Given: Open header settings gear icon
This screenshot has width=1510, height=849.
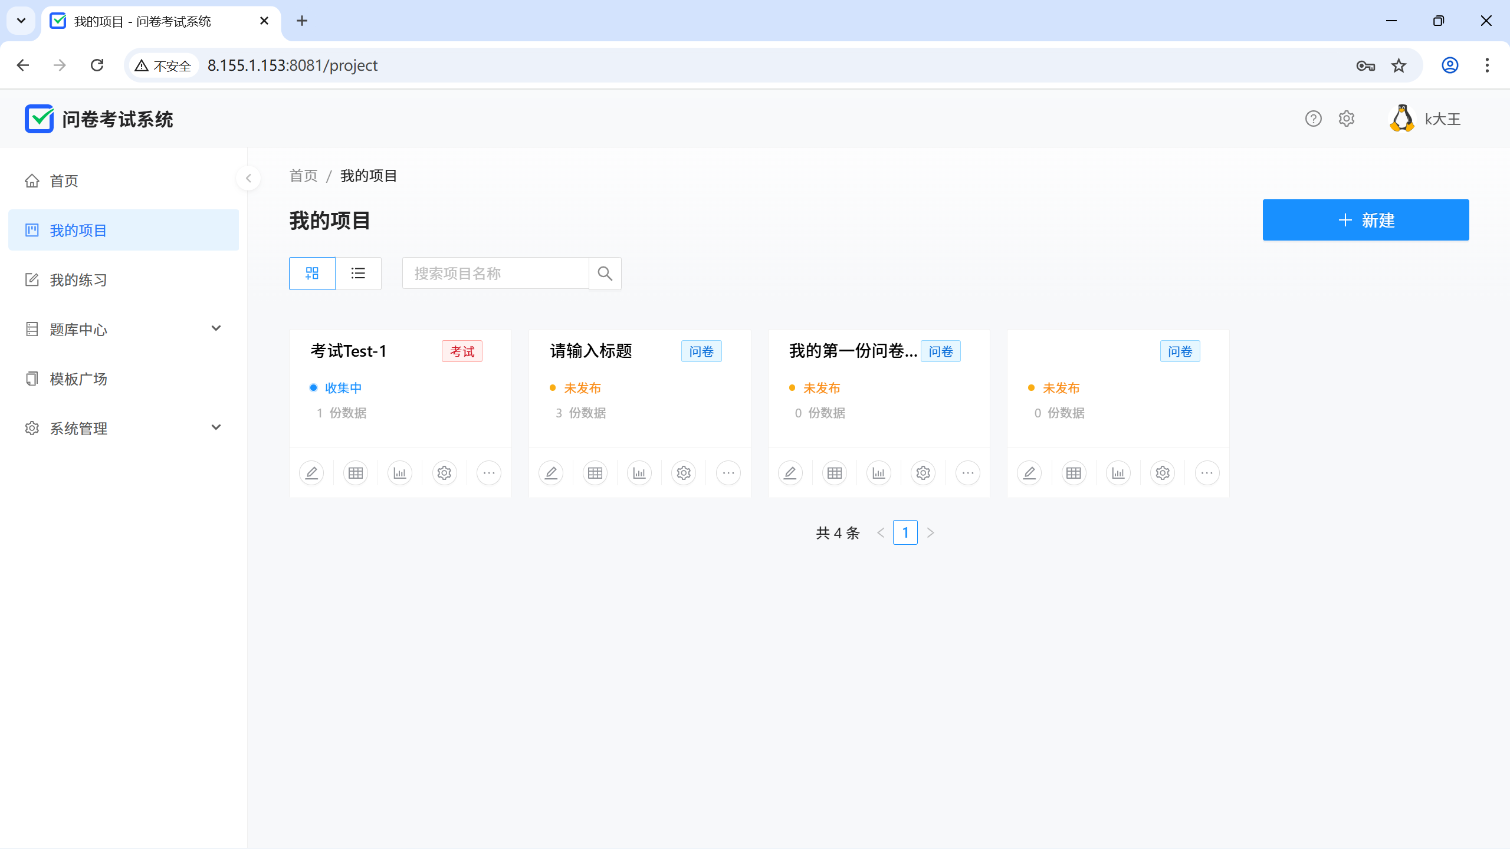Looking at the screenshot, I should tap(1347, 119).
